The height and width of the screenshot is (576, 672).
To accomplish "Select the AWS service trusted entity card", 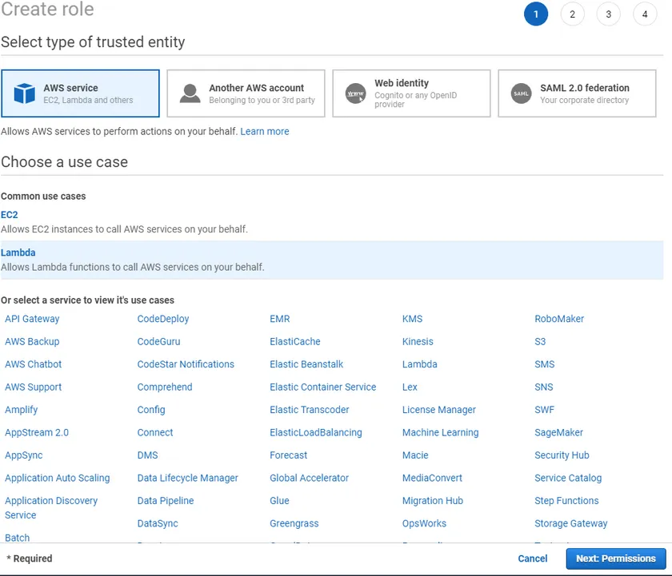I will pyautogui.click(x=80, y=93).
